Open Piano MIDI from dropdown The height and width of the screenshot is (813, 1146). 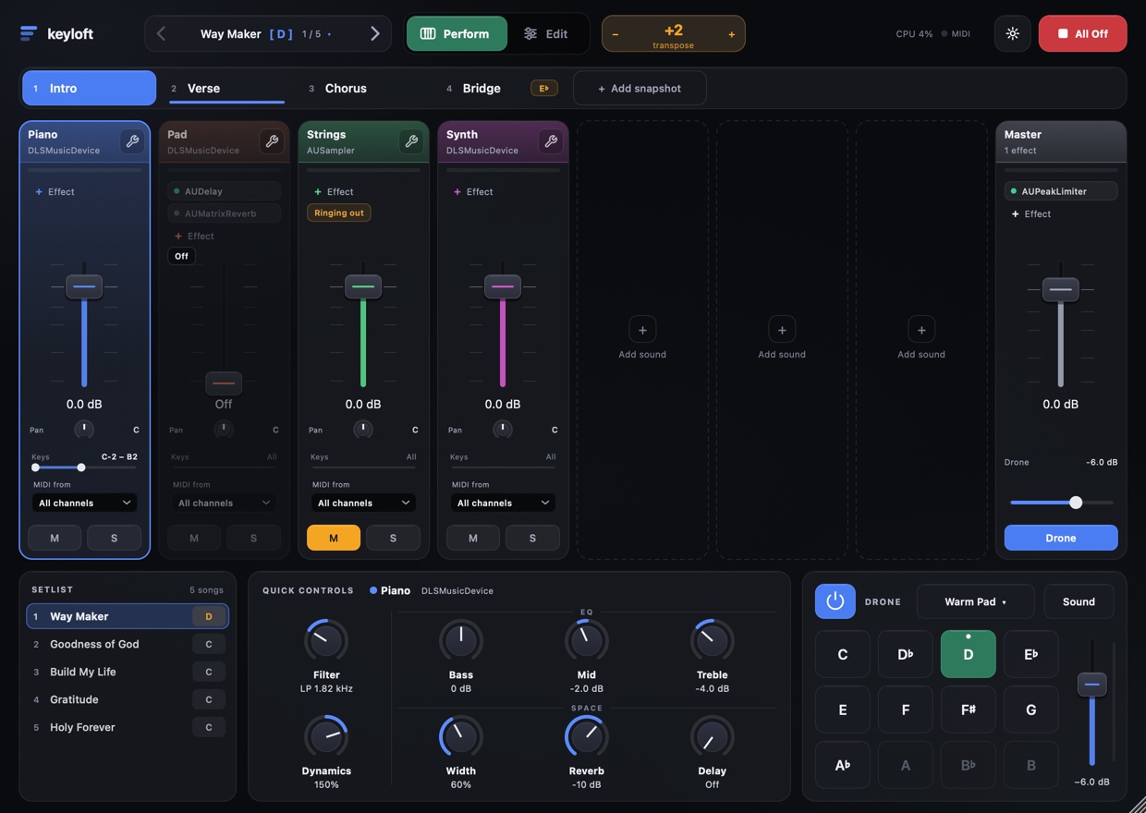[84, 503]
